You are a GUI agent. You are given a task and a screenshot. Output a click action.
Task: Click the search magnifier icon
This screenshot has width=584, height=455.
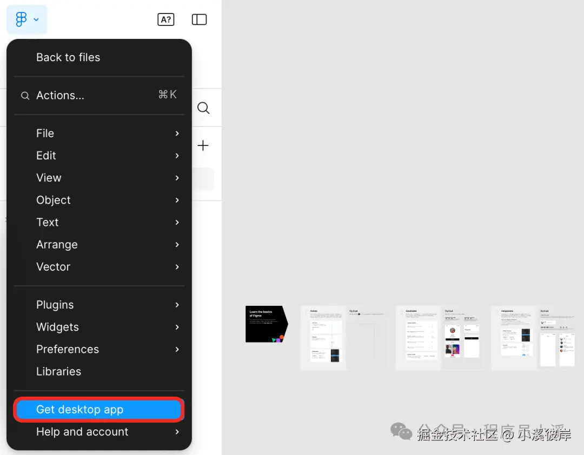(x=203, y=108)
